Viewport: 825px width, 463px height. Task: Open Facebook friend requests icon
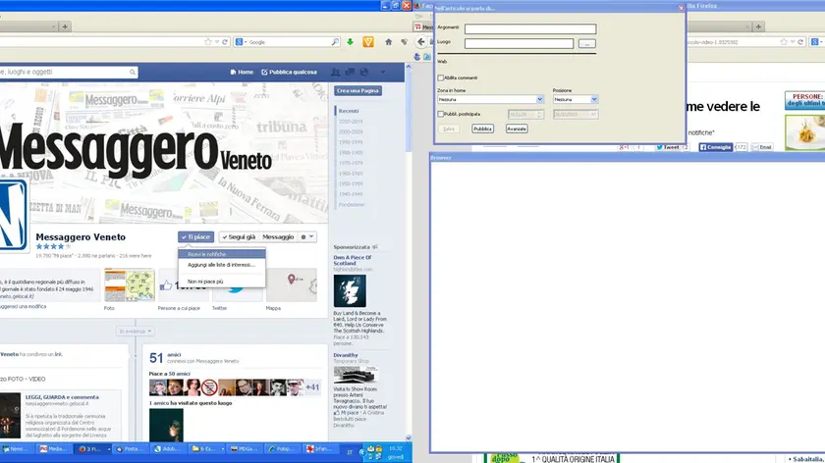point(335,72)
